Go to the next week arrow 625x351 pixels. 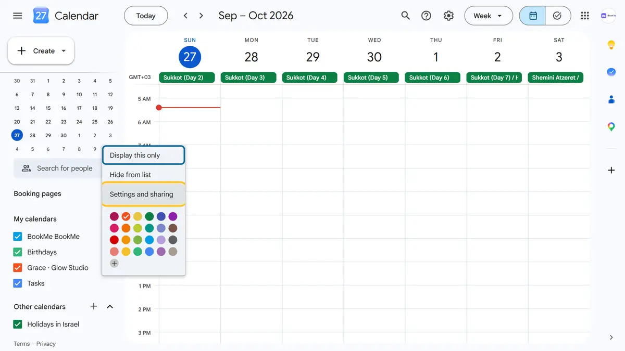coord(202,16)
